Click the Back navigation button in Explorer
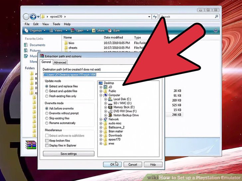The height and width of the screenshot is (181, 242). (26, 17)
